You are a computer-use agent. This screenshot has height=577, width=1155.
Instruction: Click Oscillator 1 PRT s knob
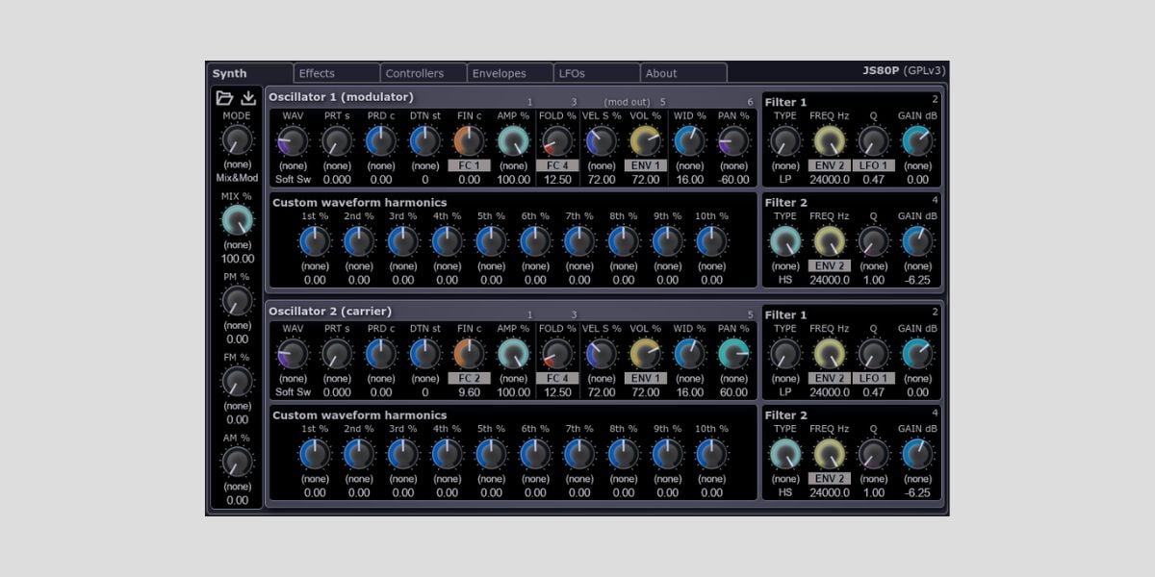(337, 141)
